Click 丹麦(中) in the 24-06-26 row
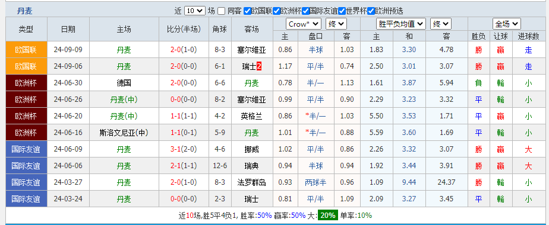 coord(124,99)
